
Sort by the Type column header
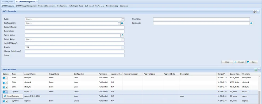17,74
